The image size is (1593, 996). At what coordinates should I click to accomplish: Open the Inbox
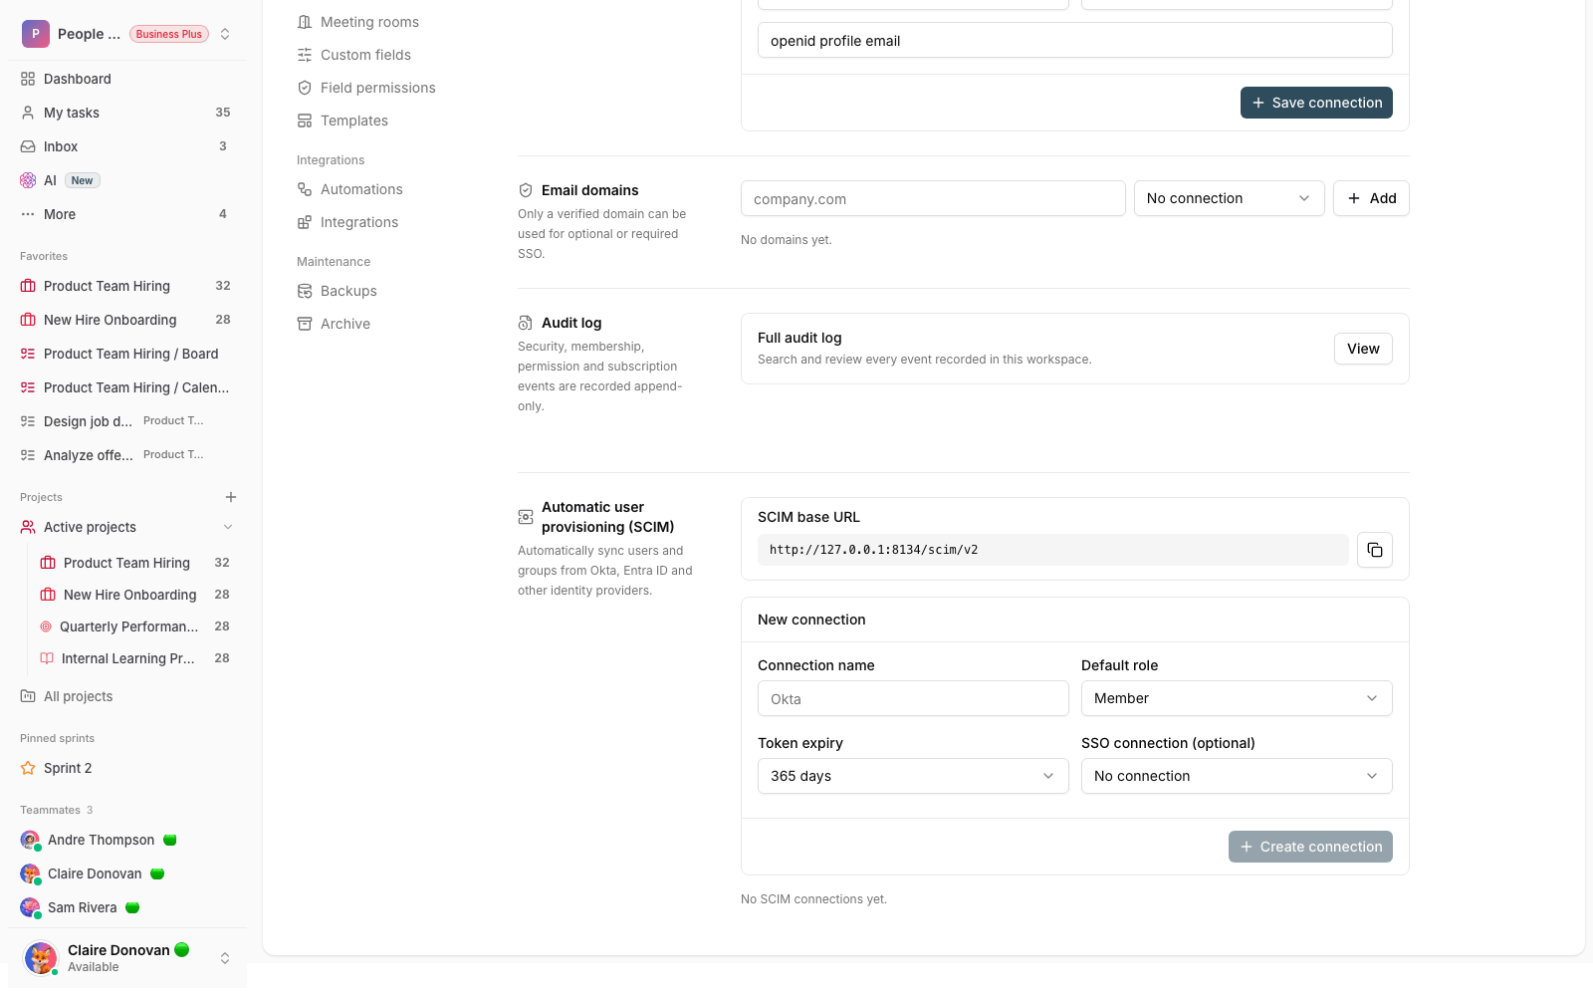point(127,146)
